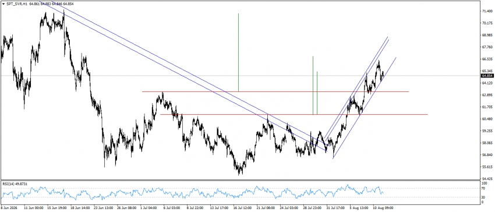Open the dropdown arrow beside SPT_SVR.H1
495x212 pixels.
3,3
